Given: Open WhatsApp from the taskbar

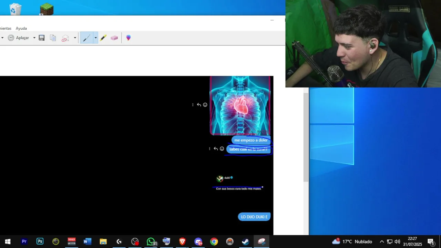Looking at the screenshot, I should click(x=151, y=241).
